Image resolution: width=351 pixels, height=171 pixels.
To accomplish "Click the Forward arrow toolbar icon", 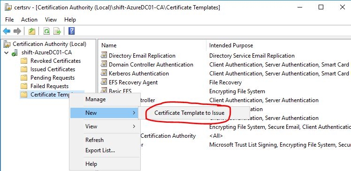I will point(17,31).
